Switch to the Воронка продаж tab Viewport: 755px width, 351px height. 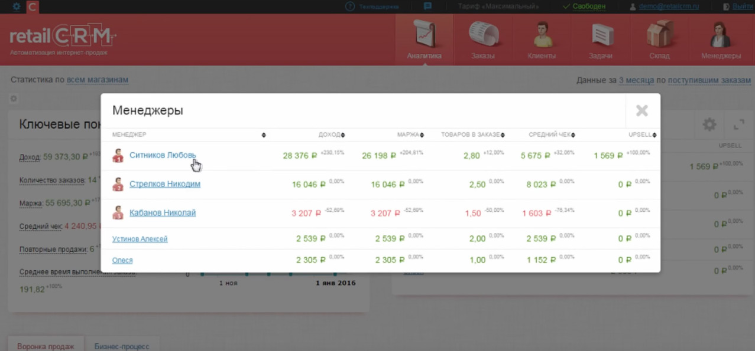[x=46, y=346]
